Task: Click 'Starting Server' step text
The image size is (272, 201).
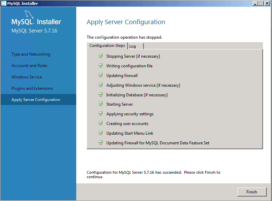Action: [x=120, y=104]
